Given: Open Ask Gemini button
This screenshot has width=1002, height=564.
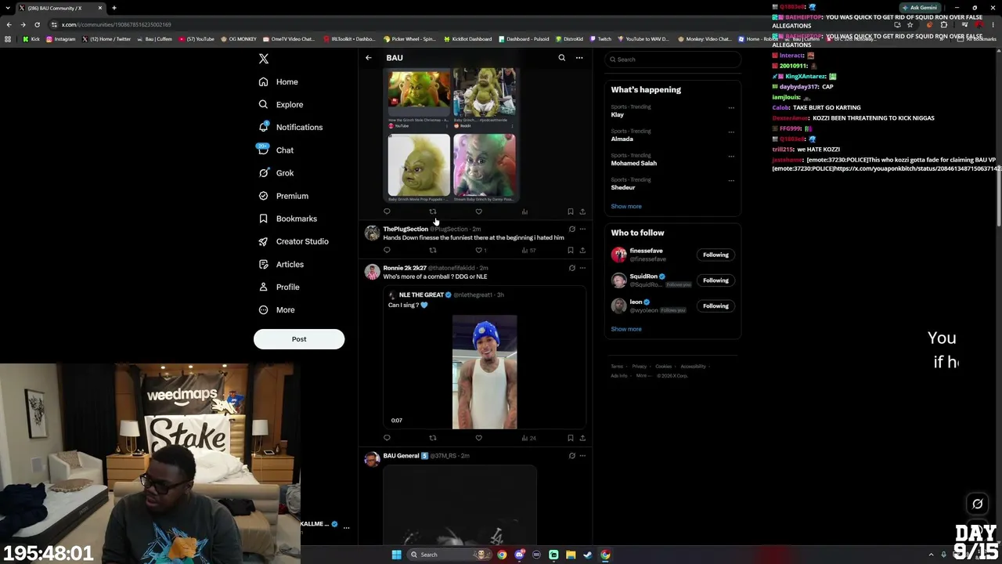Looking at the screenshot, I should click(x=919, y=8).
